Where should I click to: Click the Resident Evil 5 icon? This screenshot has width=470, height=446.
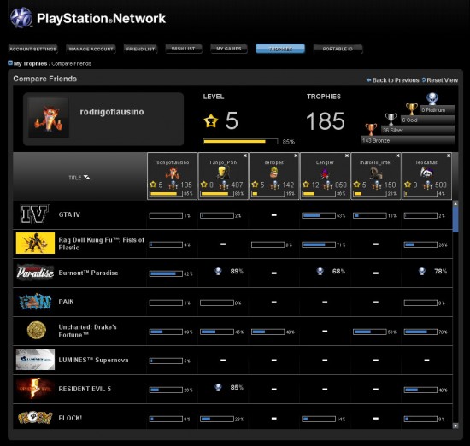pyautogui.click(x=35, y=389)
